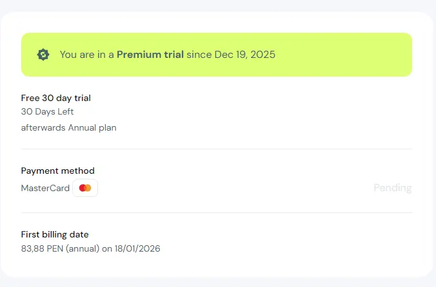
Task: Click the divider below the trial section
Action: [x=217, y=149]
